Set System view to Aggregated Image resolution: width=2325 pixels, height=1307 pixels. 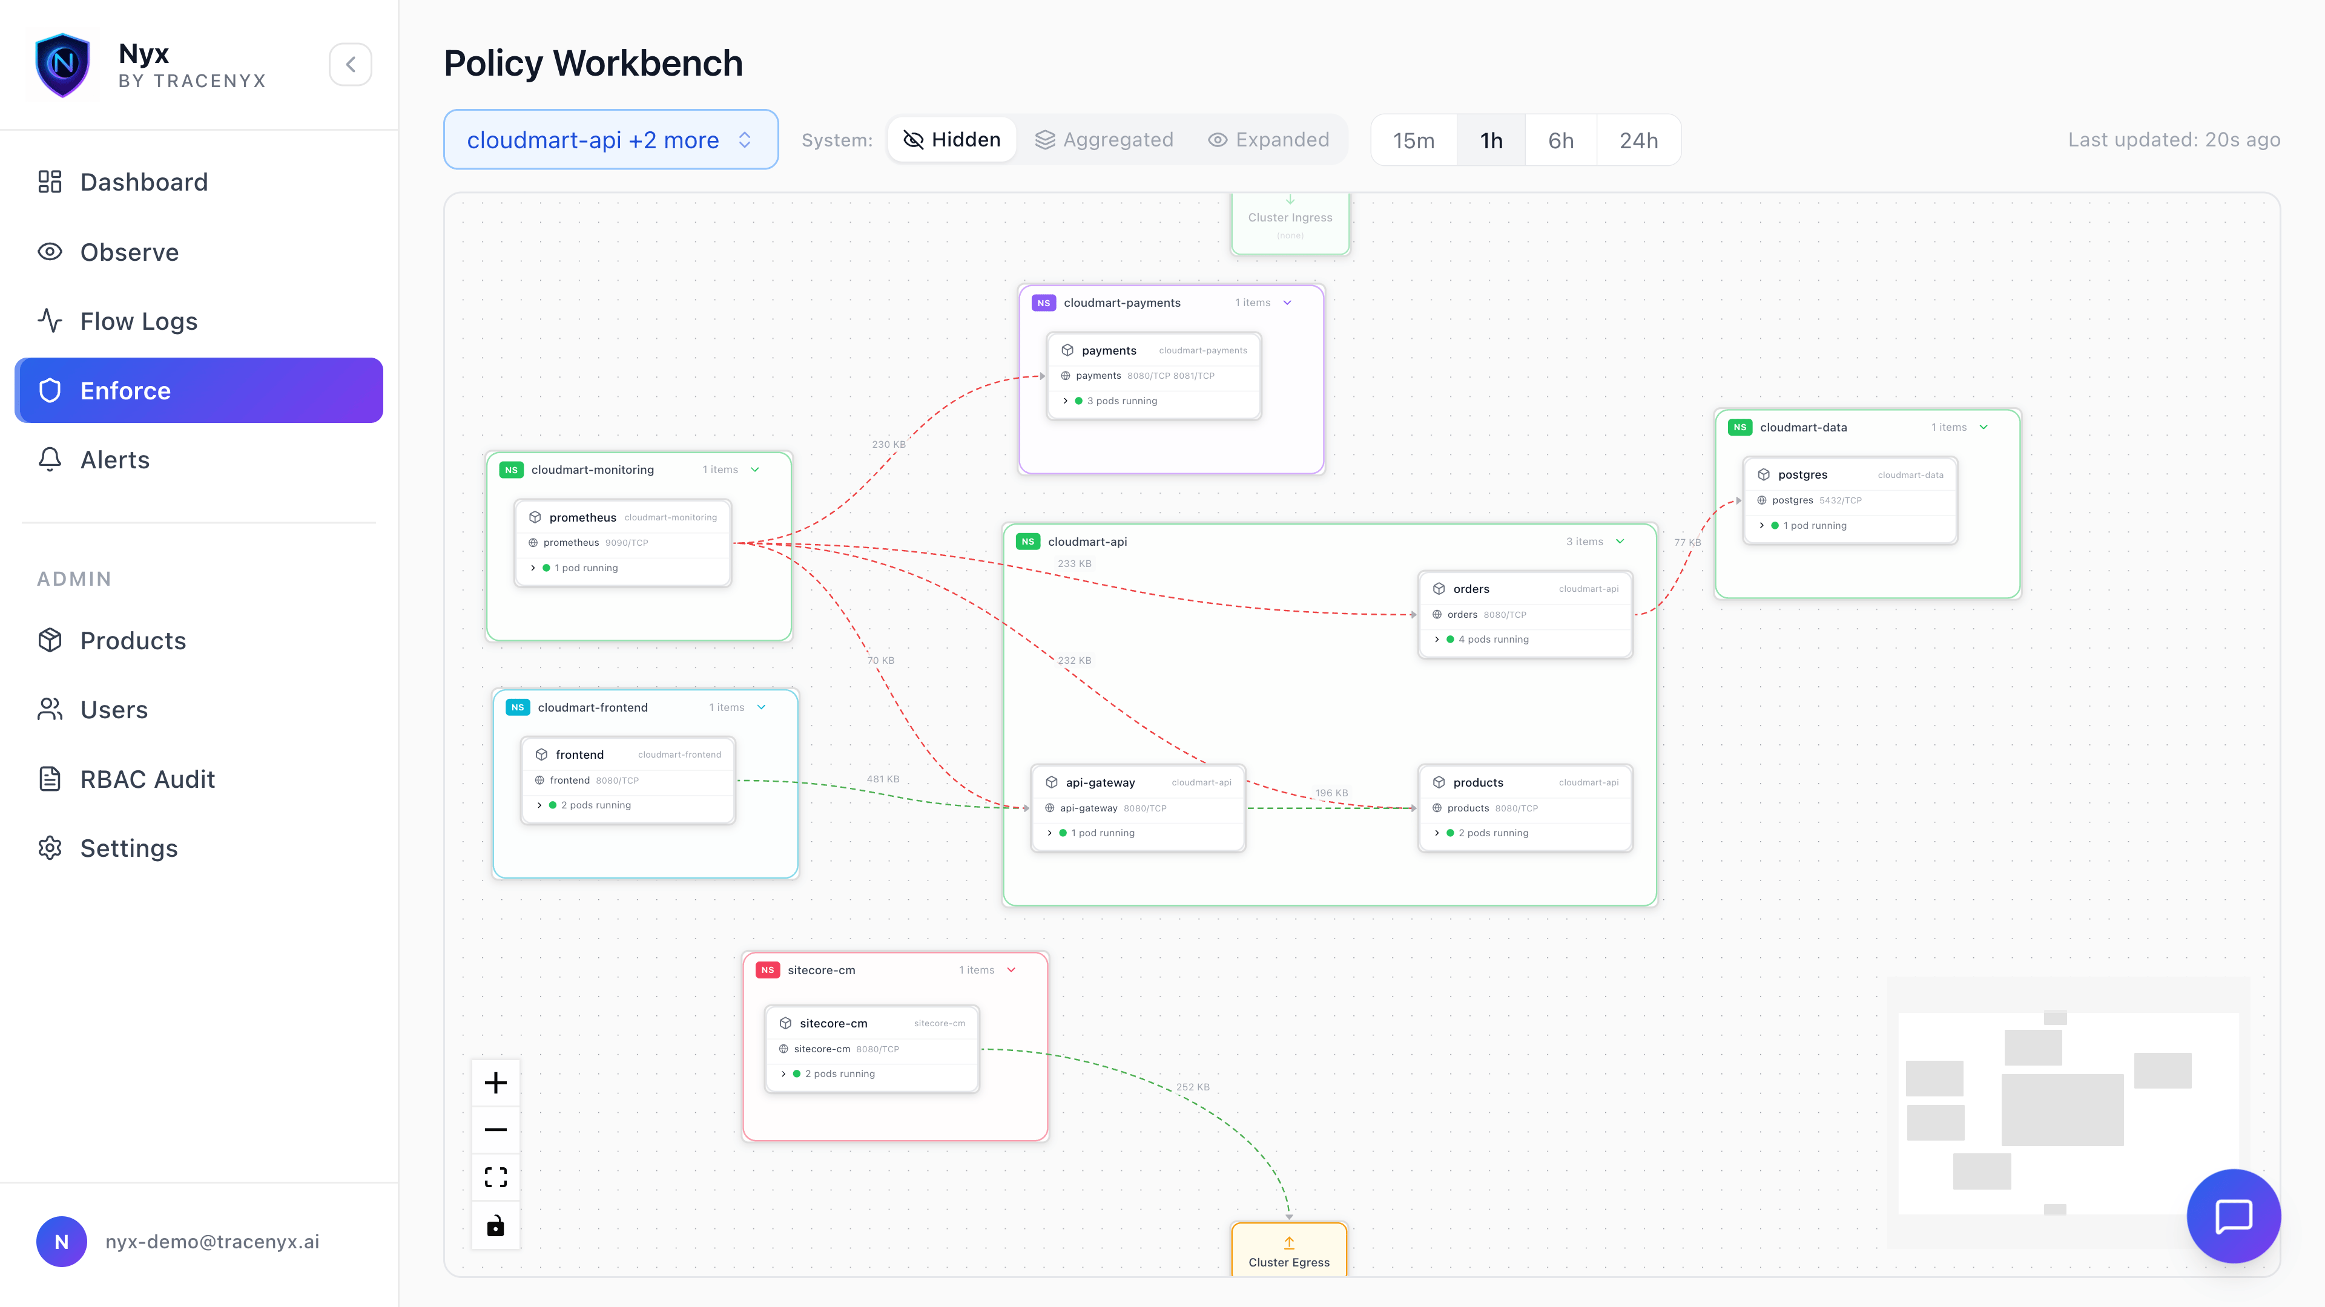(1104, 140)
